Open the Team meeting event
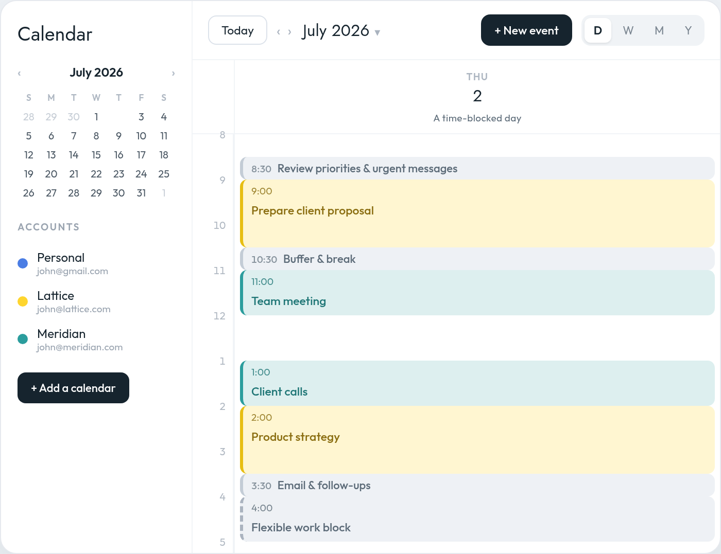The height and width of the screenshot is (554, 721). (x=477, y=293)
